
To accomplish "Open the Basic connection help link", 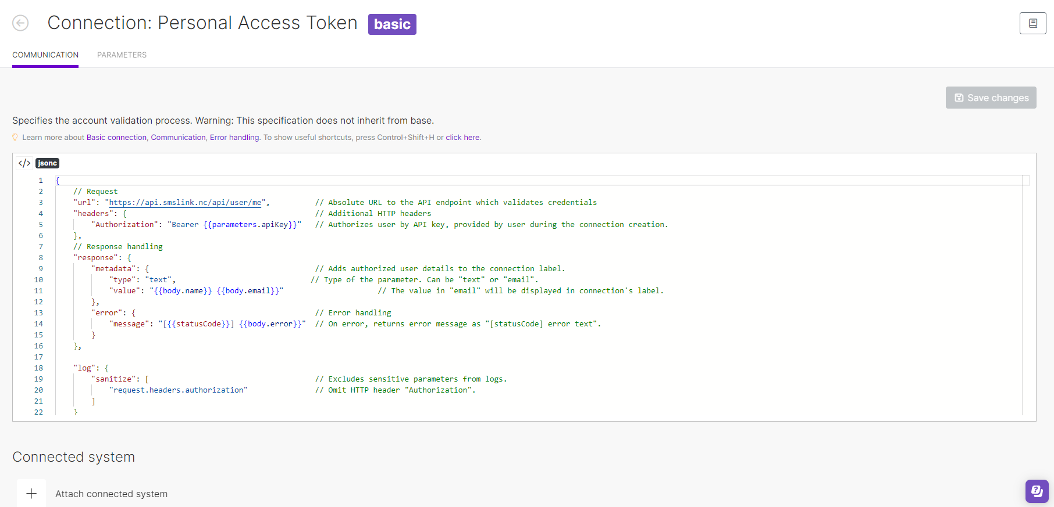I will point(116,138).
